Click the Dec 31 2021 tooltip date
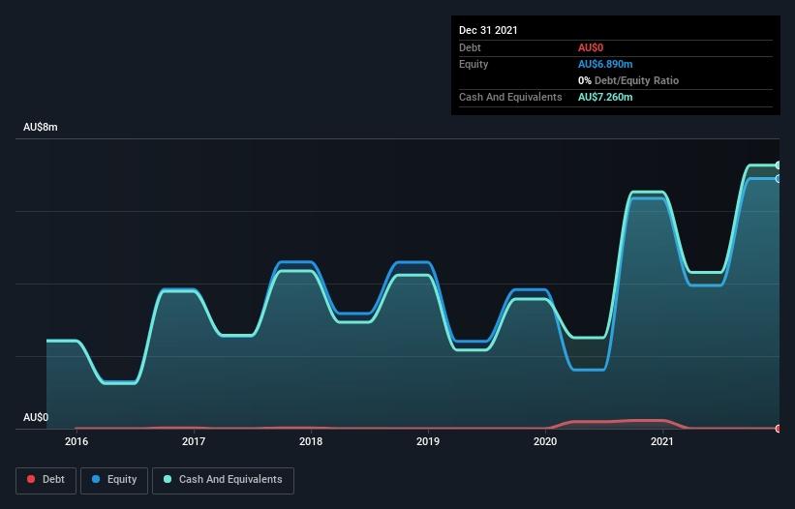The height and width of the screenshot is (509, 795). 488,30
